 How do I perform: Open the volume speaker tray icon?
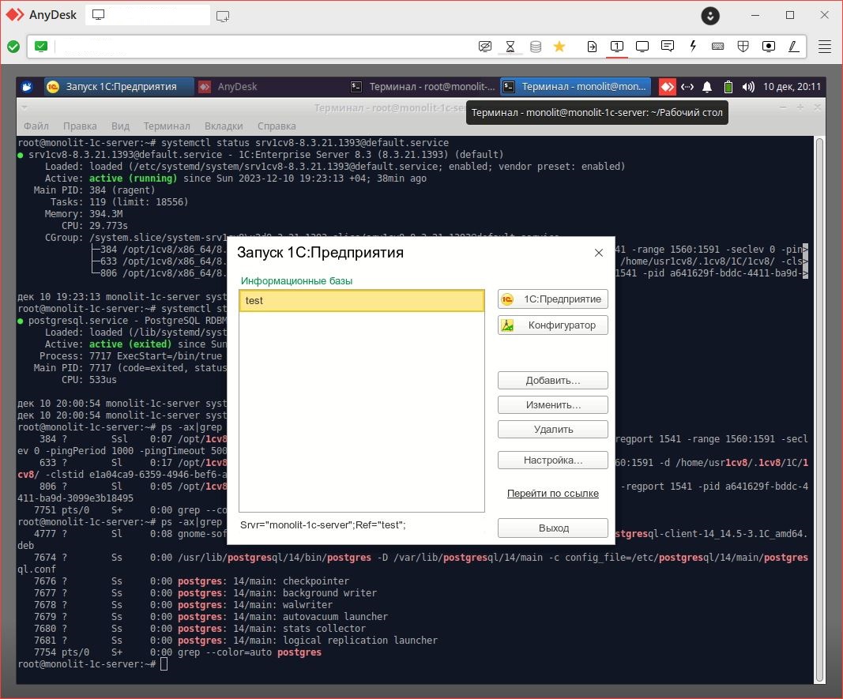click(748, 87)
